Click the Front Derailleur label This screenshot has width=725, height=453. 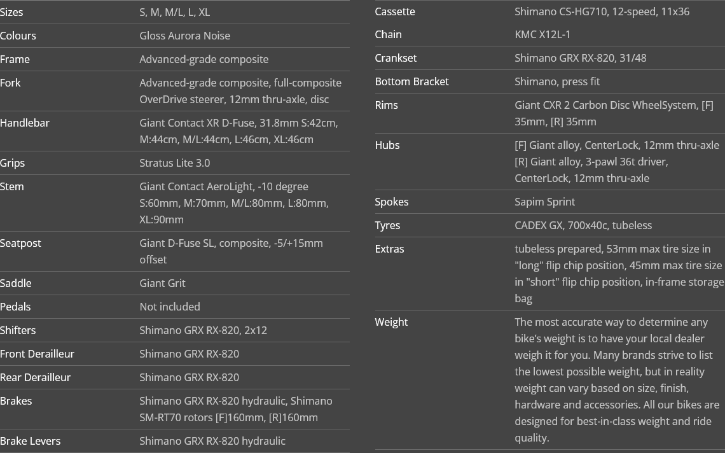[37, 354]
